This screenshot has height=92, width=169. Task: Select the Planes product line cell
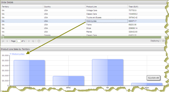point(89,32)
